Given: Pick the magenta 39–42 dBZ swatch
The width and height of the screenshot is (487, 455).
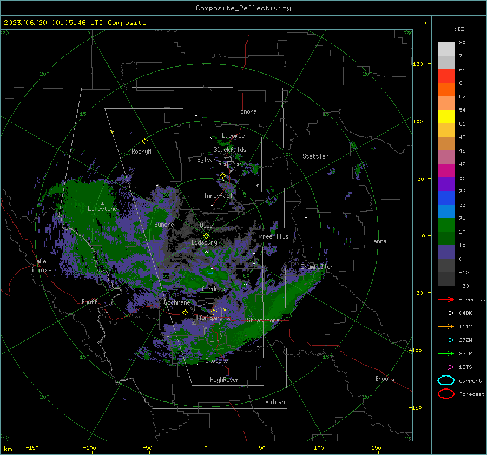Looking at the screenshot, I should coord(446,171).
